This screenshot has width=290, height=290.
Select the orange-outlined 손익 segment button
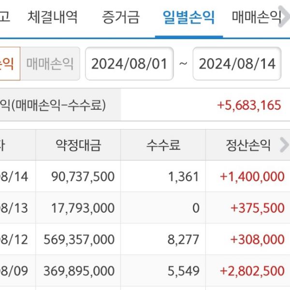tap(9, 63)
